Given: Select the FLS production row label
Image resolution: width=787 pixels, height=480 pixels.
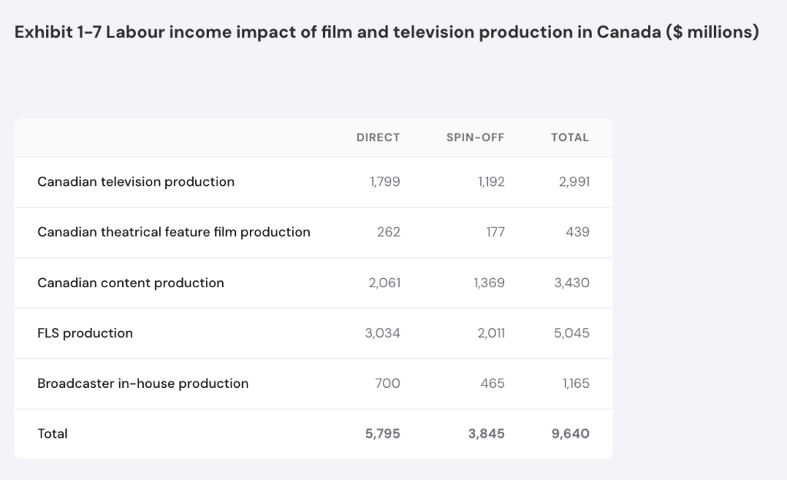Looking at the screenshot, I should click(x=85, y=333).
